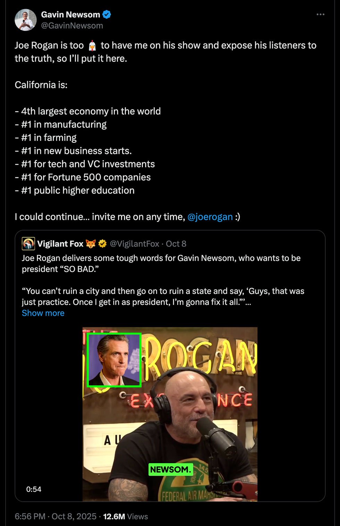The image size is (340, 526).
Task: Click the 0:54 video duration label
Action: 34,489
